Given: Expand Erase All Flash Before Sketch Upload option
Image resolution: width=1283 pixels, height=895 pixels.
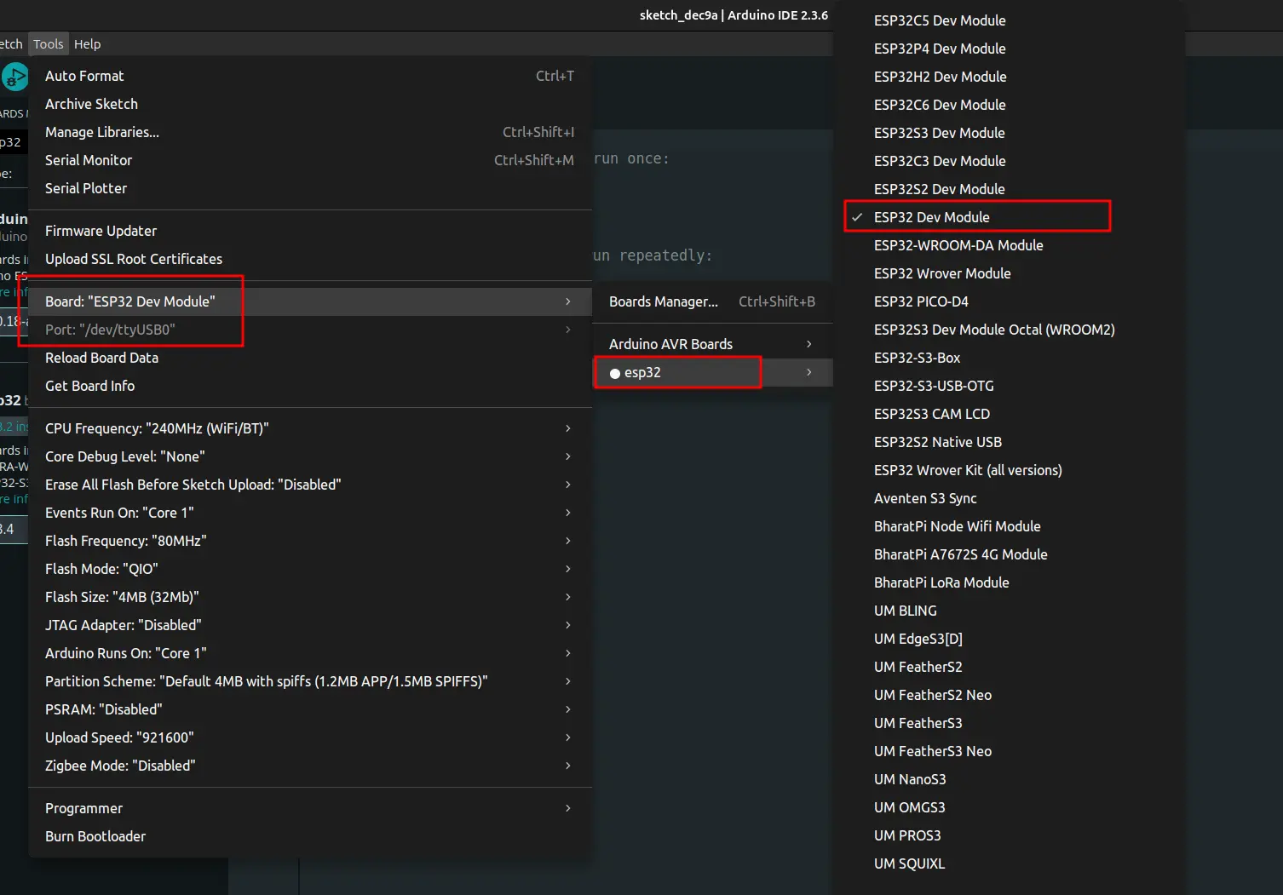Looking at the screenshot, I should coord(310,485).
